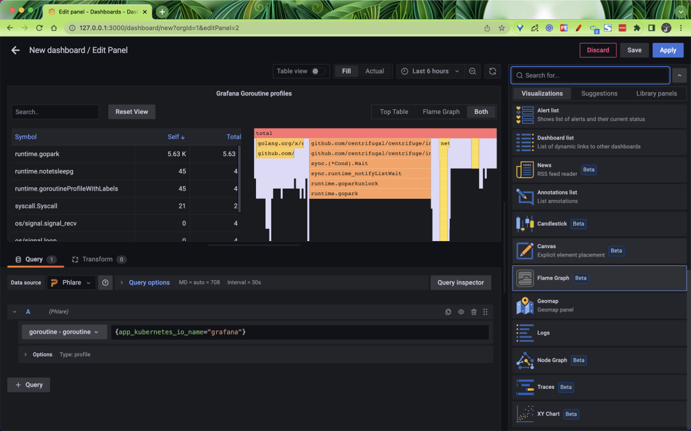Screen dimensions: 691x431
Task: Discard the panel changes
Action: pos(598,50)
